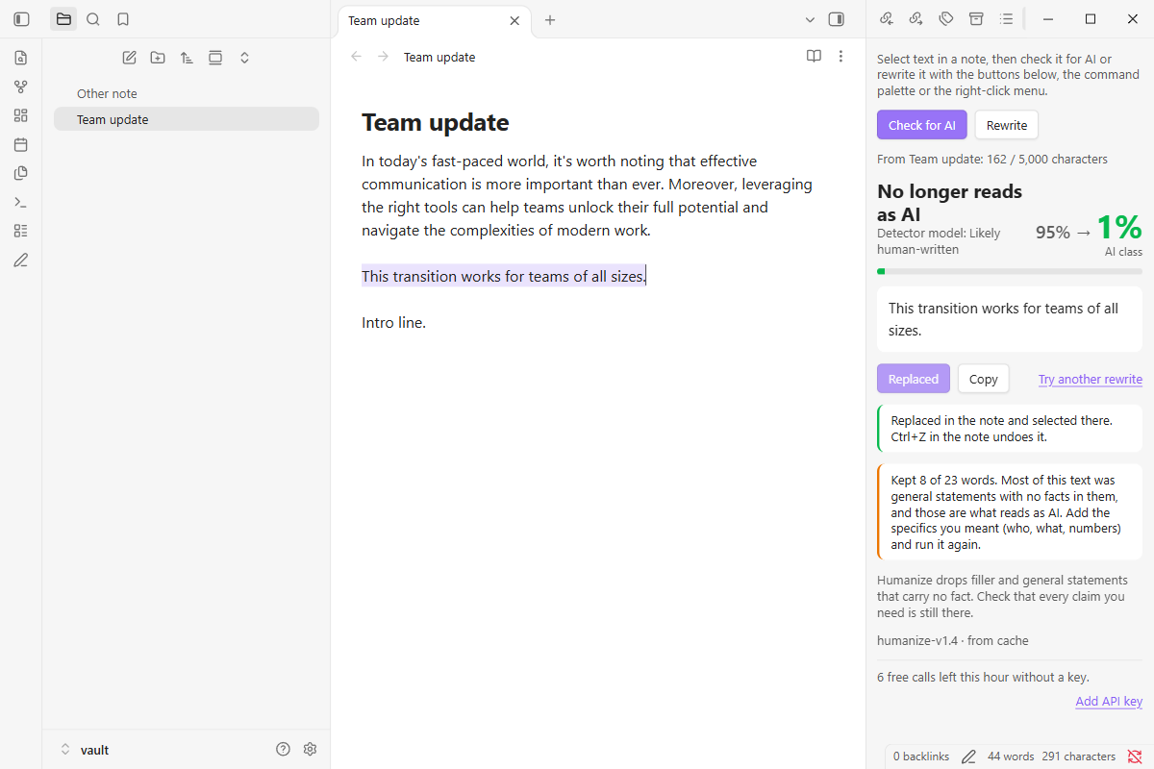Click the 'Replaced in the note' notice

click(1010, 429)
